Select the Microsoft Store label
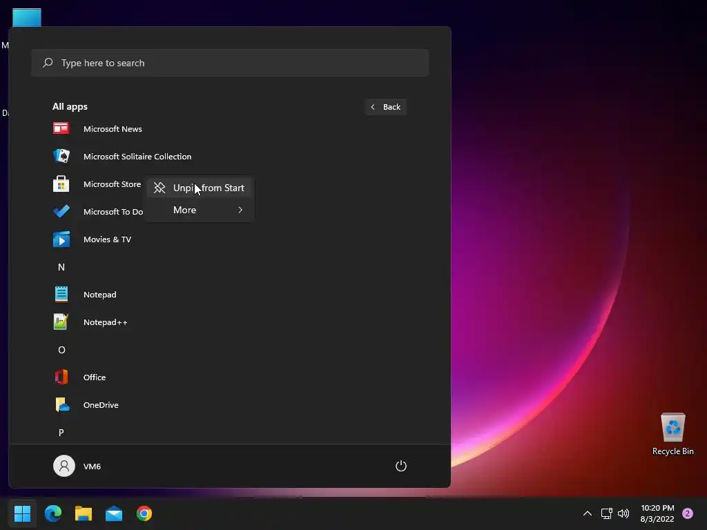The height and width of the screenshot is (530, 707). [x=113, y=184]
